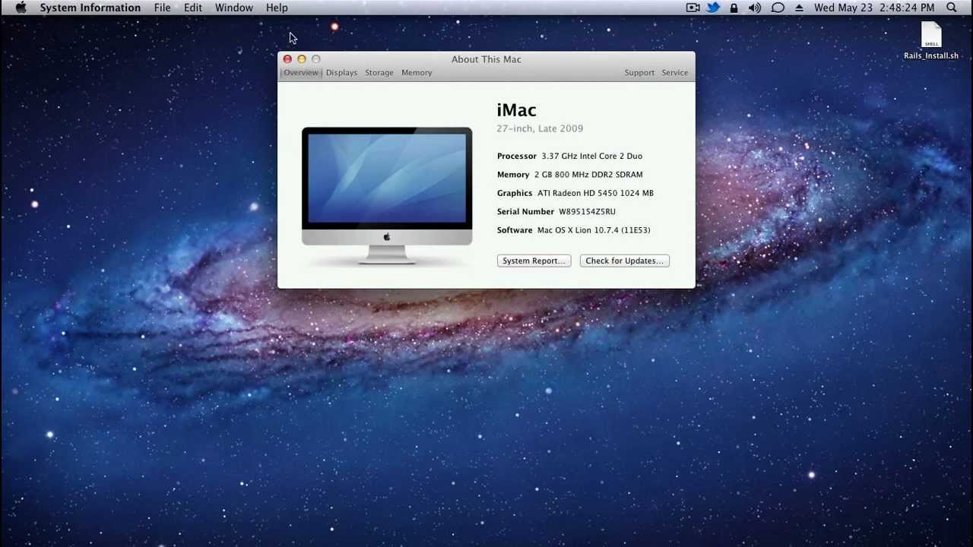This screenshot has height=547, width=973.
Task: Click graphics value 'ATI Radeon HD 5450 1024 MB'
Action: click(595, 193)
